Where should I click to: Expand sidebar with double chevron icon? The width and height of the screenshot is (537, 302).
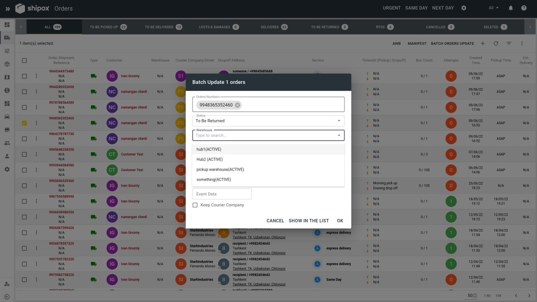click(x=8, y=8)
